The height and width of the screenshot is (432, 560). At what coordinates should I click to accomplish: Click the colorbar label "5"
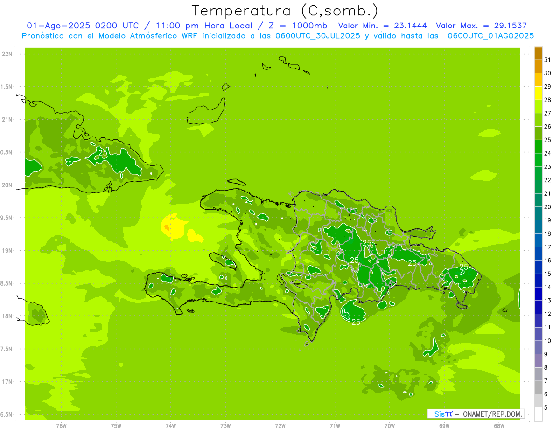point(546,407)
